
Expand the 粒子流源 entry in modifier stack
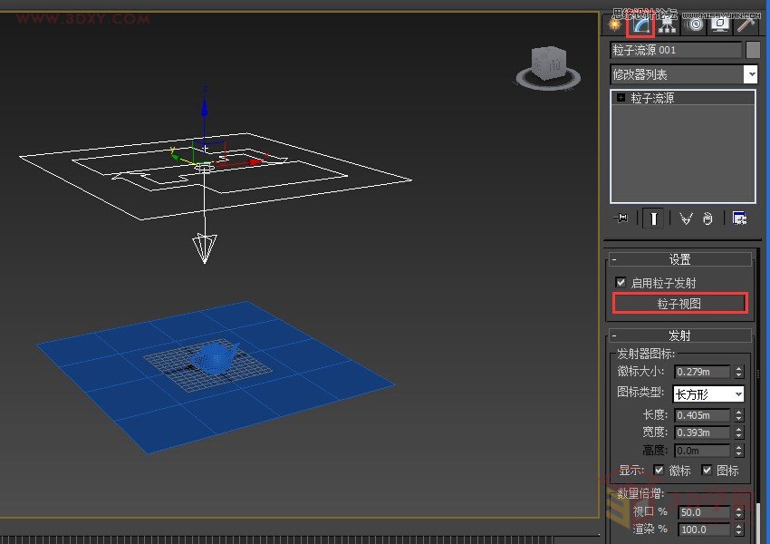click(x=620, y=98)
